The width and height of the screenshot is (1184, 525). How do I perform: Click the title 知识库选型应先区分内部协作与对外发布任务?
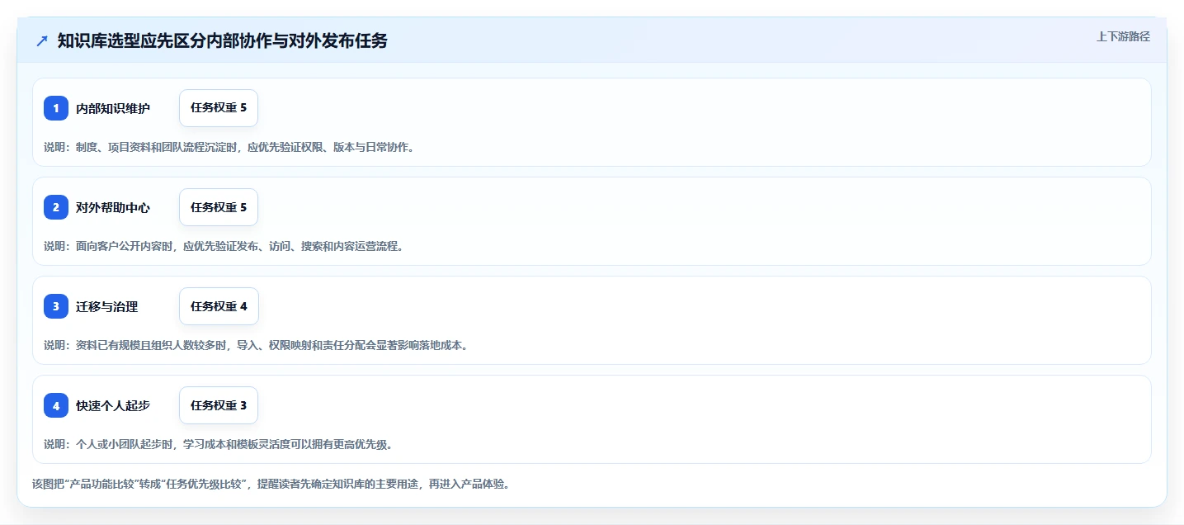click(222, 41)
